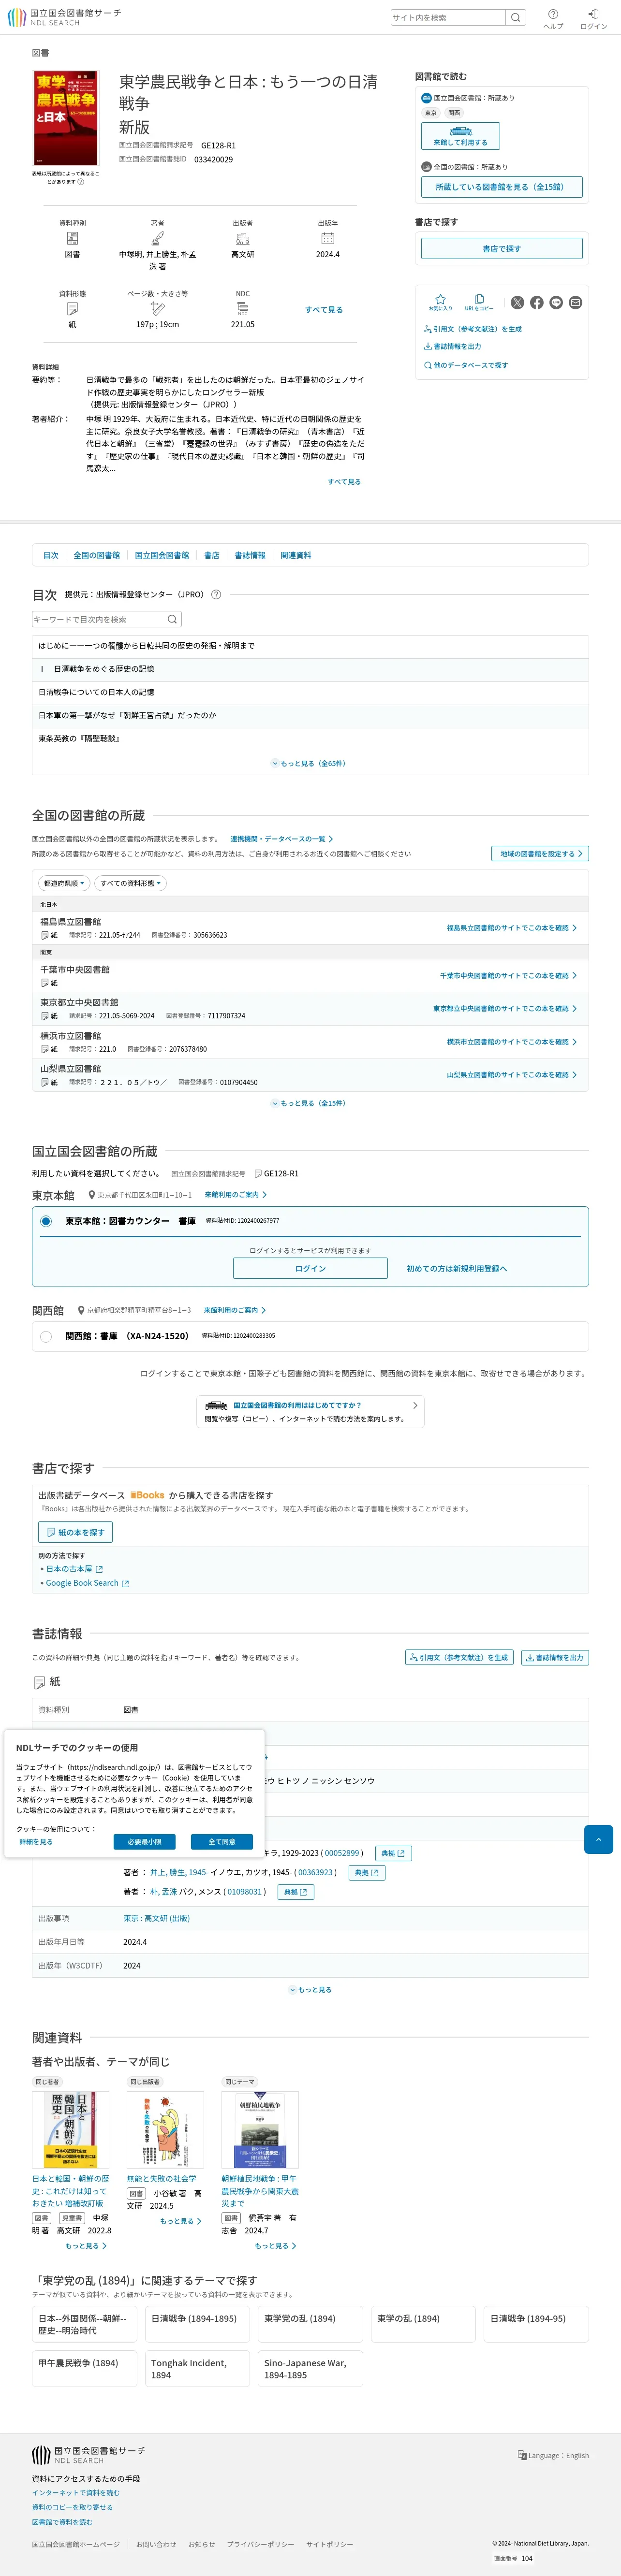Share on Facebook icon
621x2576 pixels.
click(537, 302)
